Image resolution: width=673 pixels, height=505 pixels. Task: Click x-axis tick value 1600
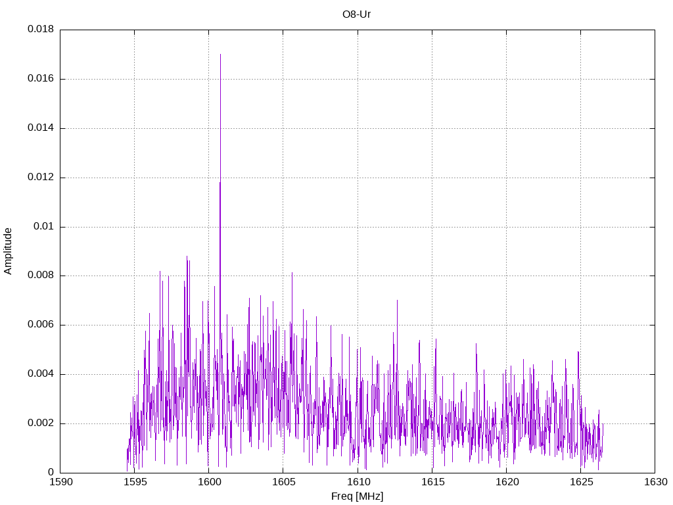pyautogui.click(x=210, y=482)
